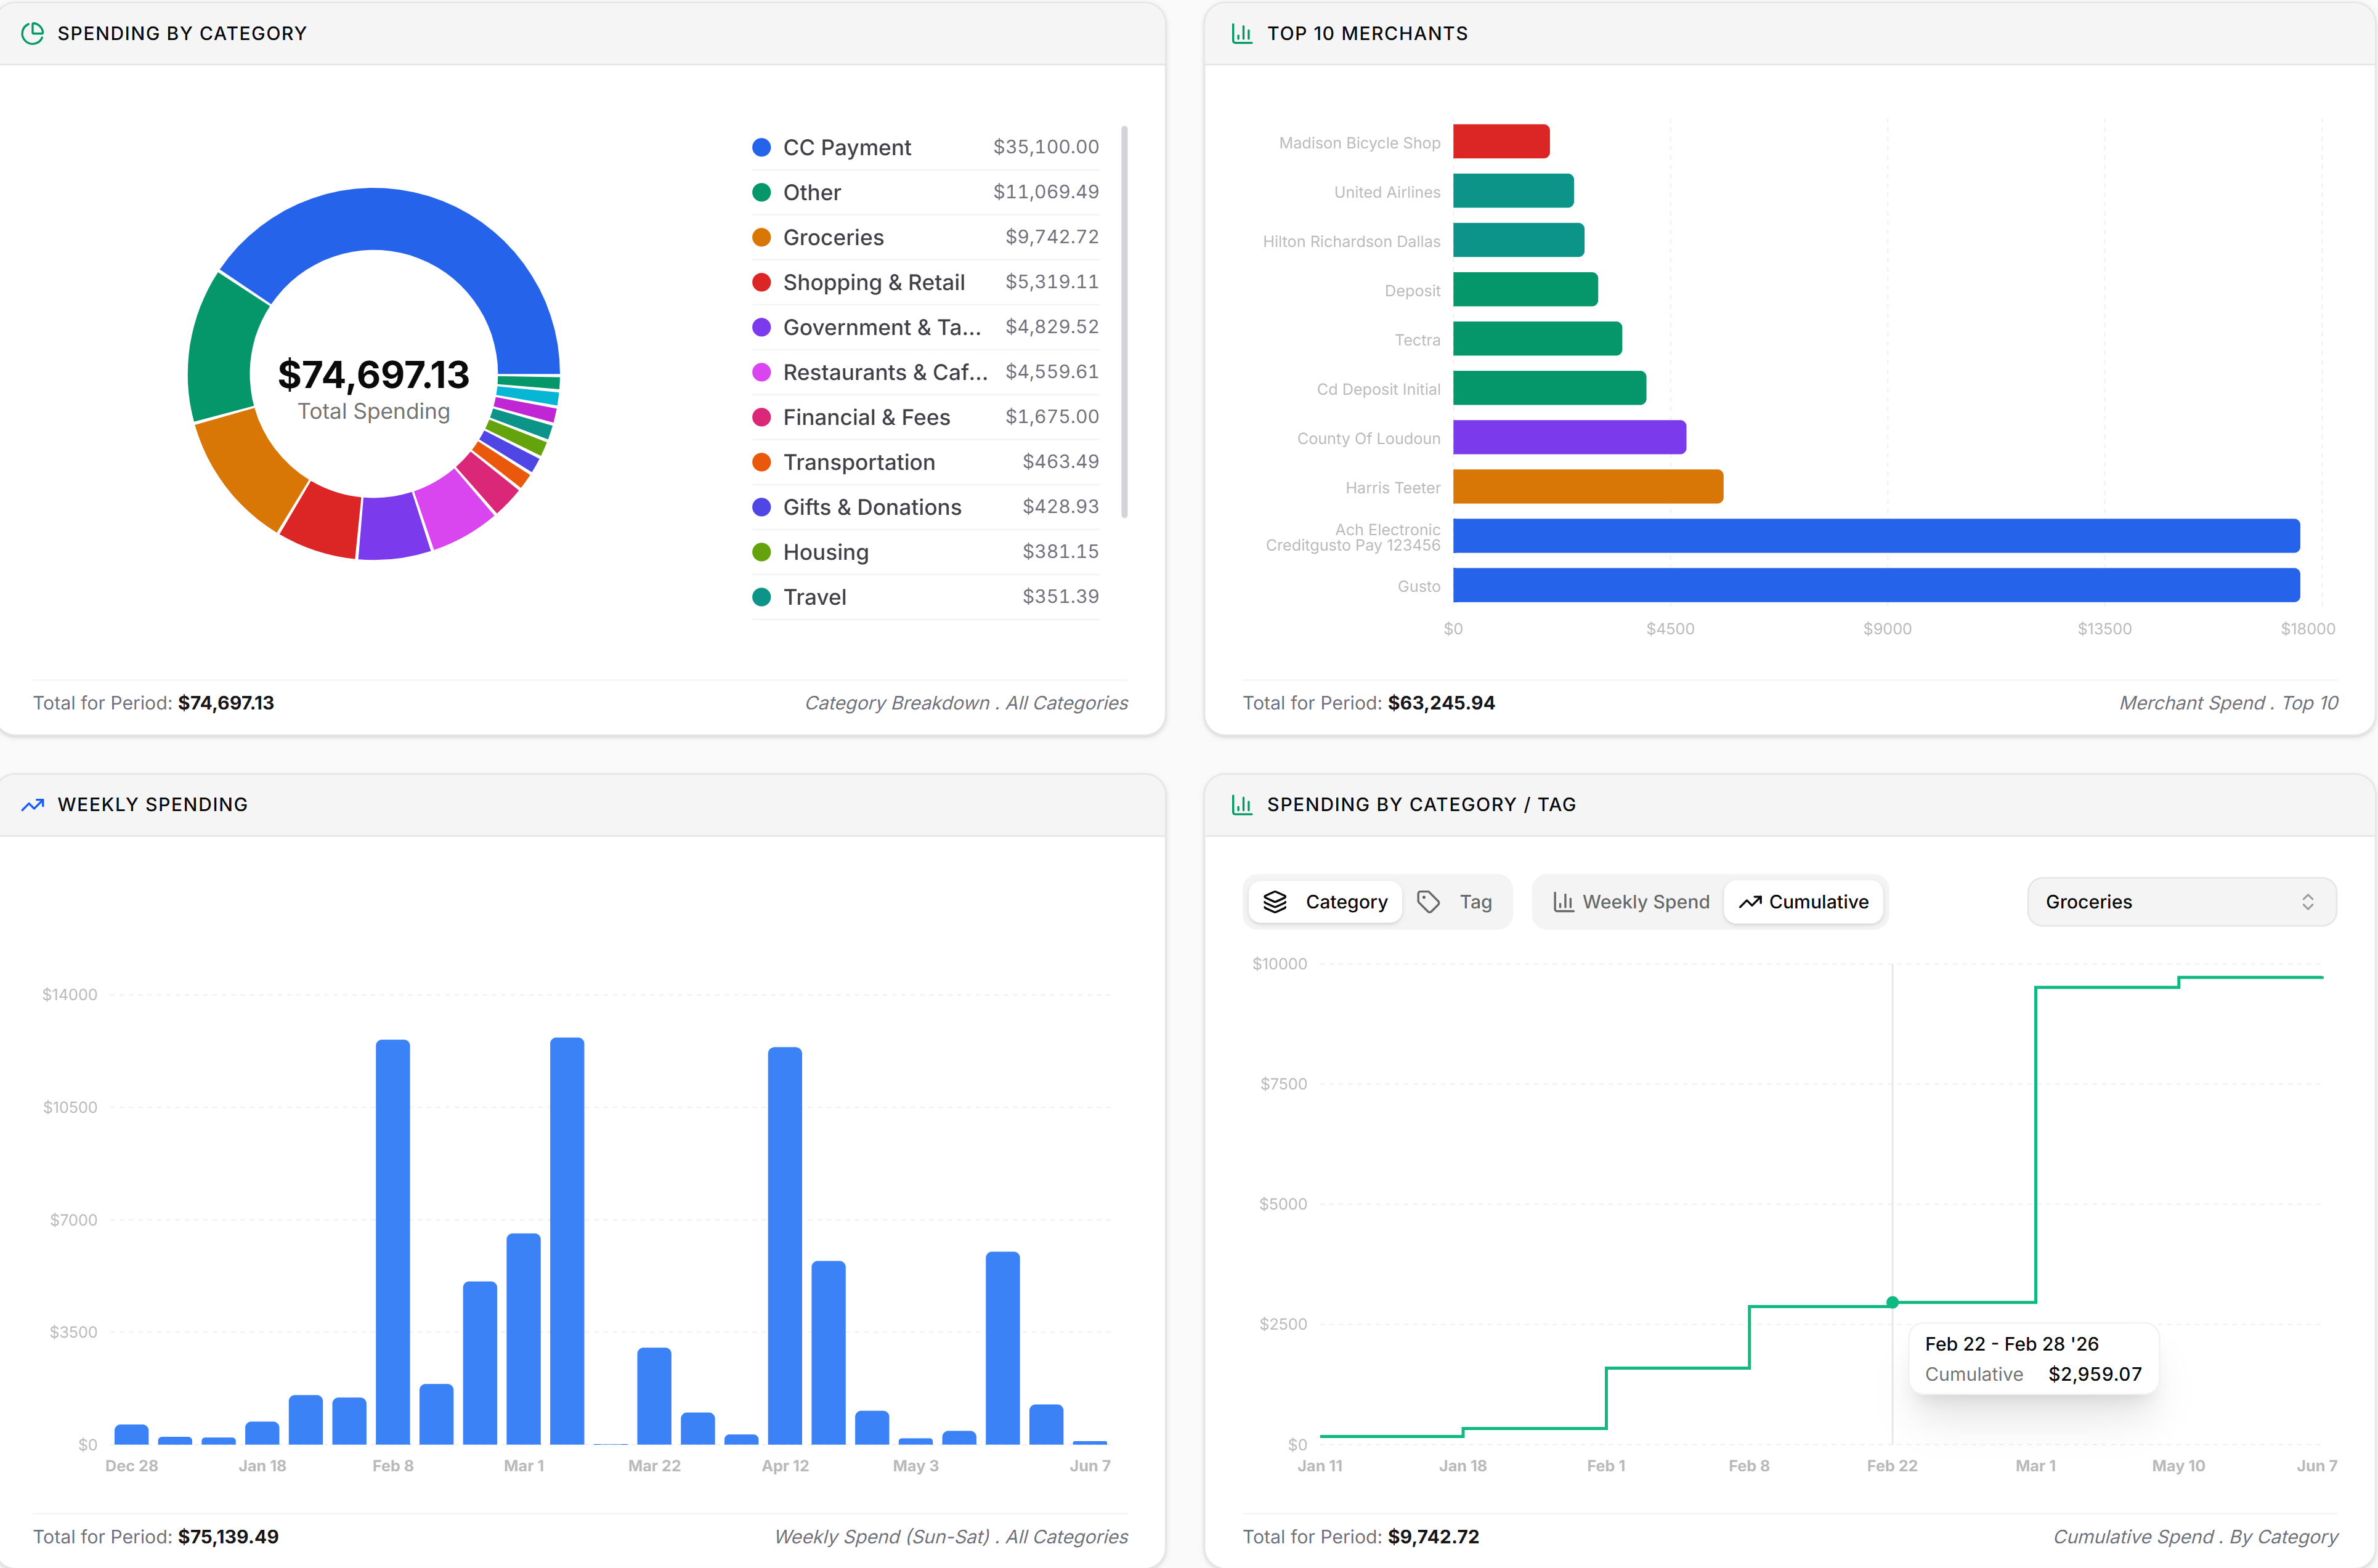Viewport: 2378px width, 1568px height.
Task: Select the Transportation legend entry
Action: pos(925,462)
